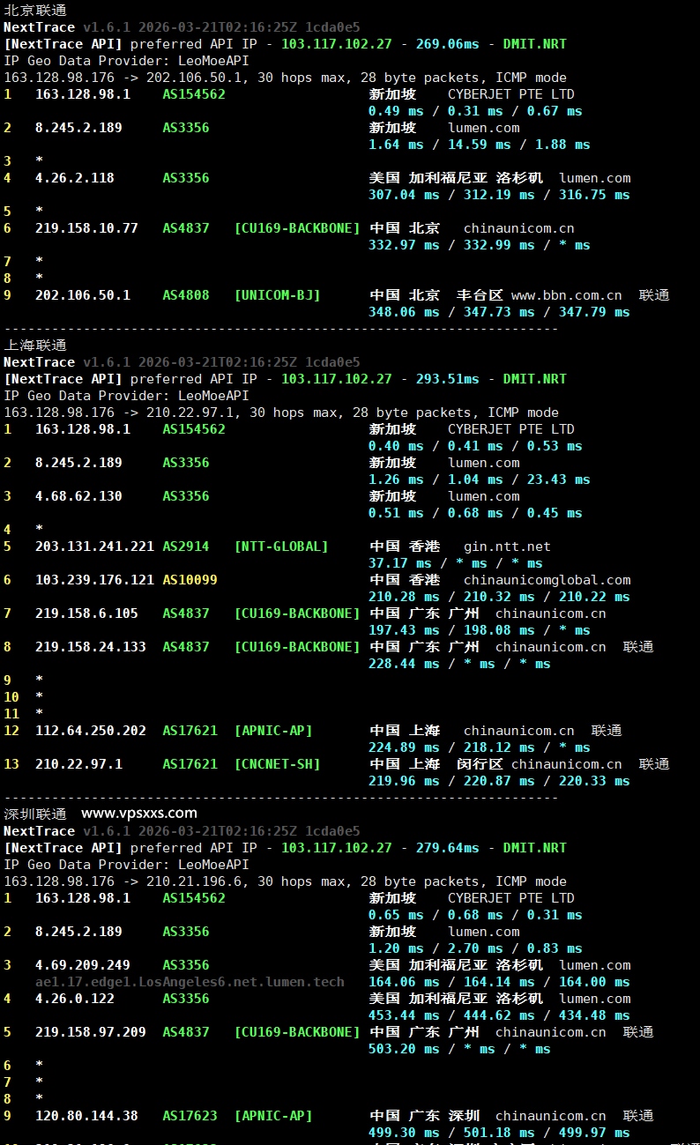Click IP address 4.69.209.249
700x1145 pixels.
point(83,965)
